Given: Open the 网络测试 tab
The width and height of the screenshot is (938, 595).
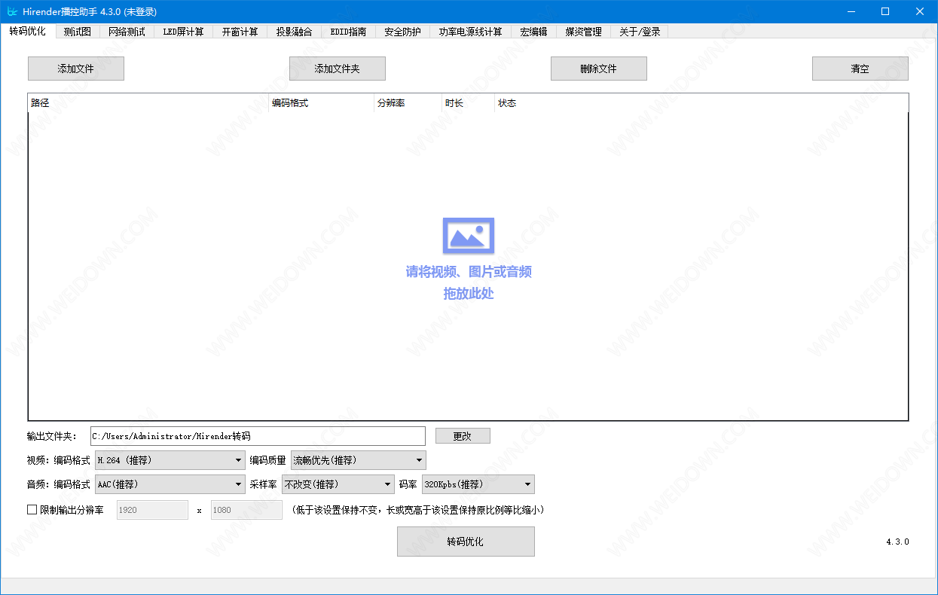Looking at the screenshot, I should [127, 32].
